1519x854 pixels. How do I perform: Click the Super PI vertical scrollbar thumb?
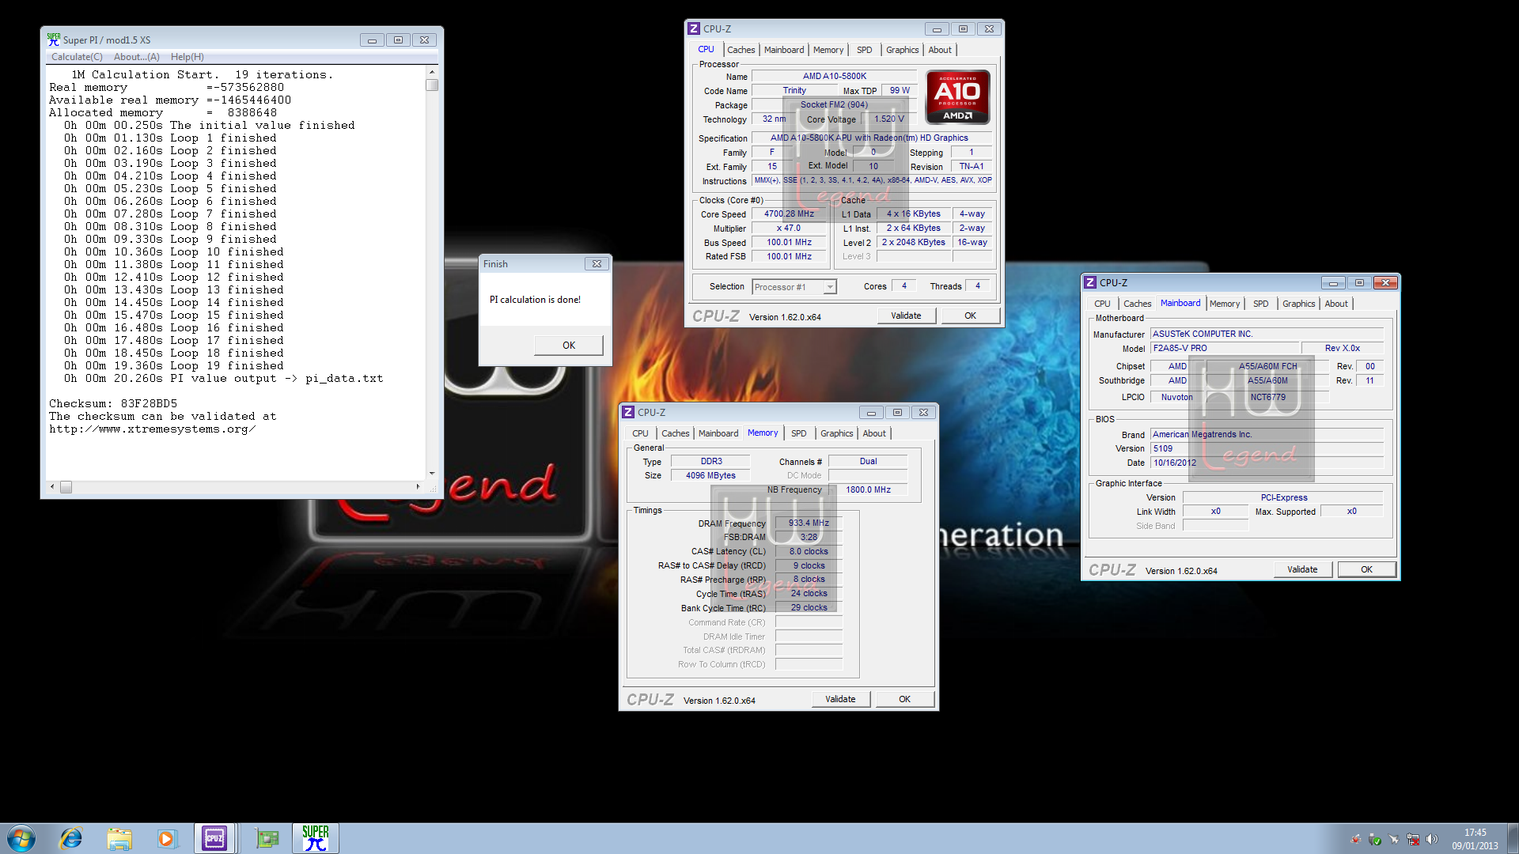432,85
